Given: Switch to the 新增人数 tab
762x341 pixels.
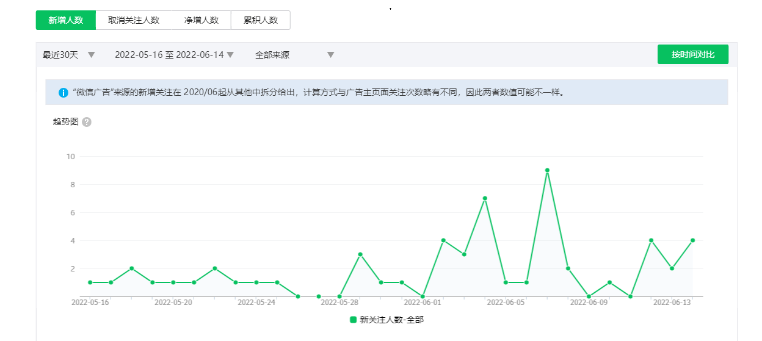Looking at the screenshot, I should point(66,20).
